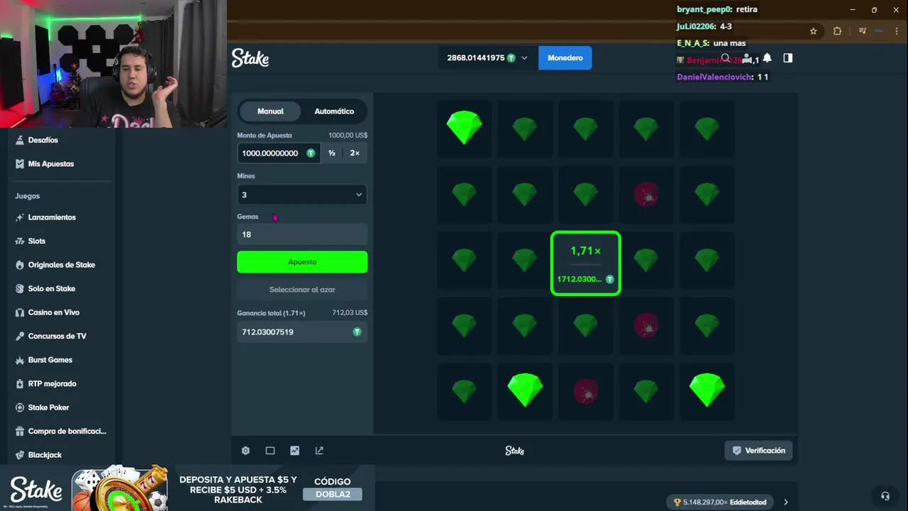The width and height of the screenshot is (908, 511).
Task: Click the friends icon in header
Action: (746, 58)
